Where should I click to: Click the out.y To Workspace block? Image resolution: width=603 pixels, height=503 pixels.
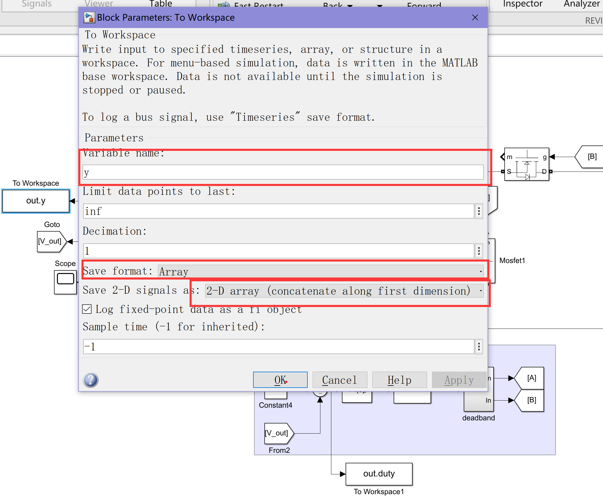pos(36,201)
